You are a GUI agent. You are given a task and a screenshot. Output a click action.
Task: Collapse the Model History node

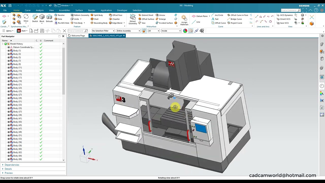tap(3, 44)
